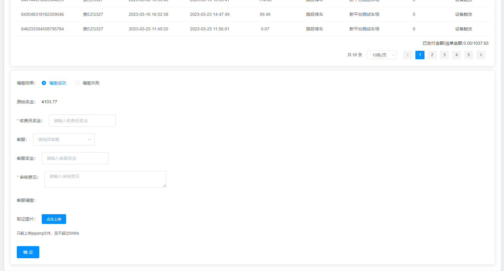Focus the 审核意见 text area

(x=105, y=179)
